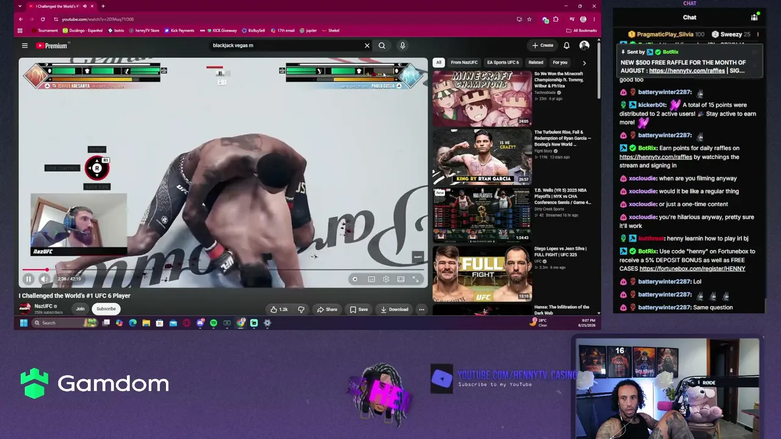The image size is (781, 439).
Task: Open the Ryan Garcia video thumbnail
Action: coord(482,157)
